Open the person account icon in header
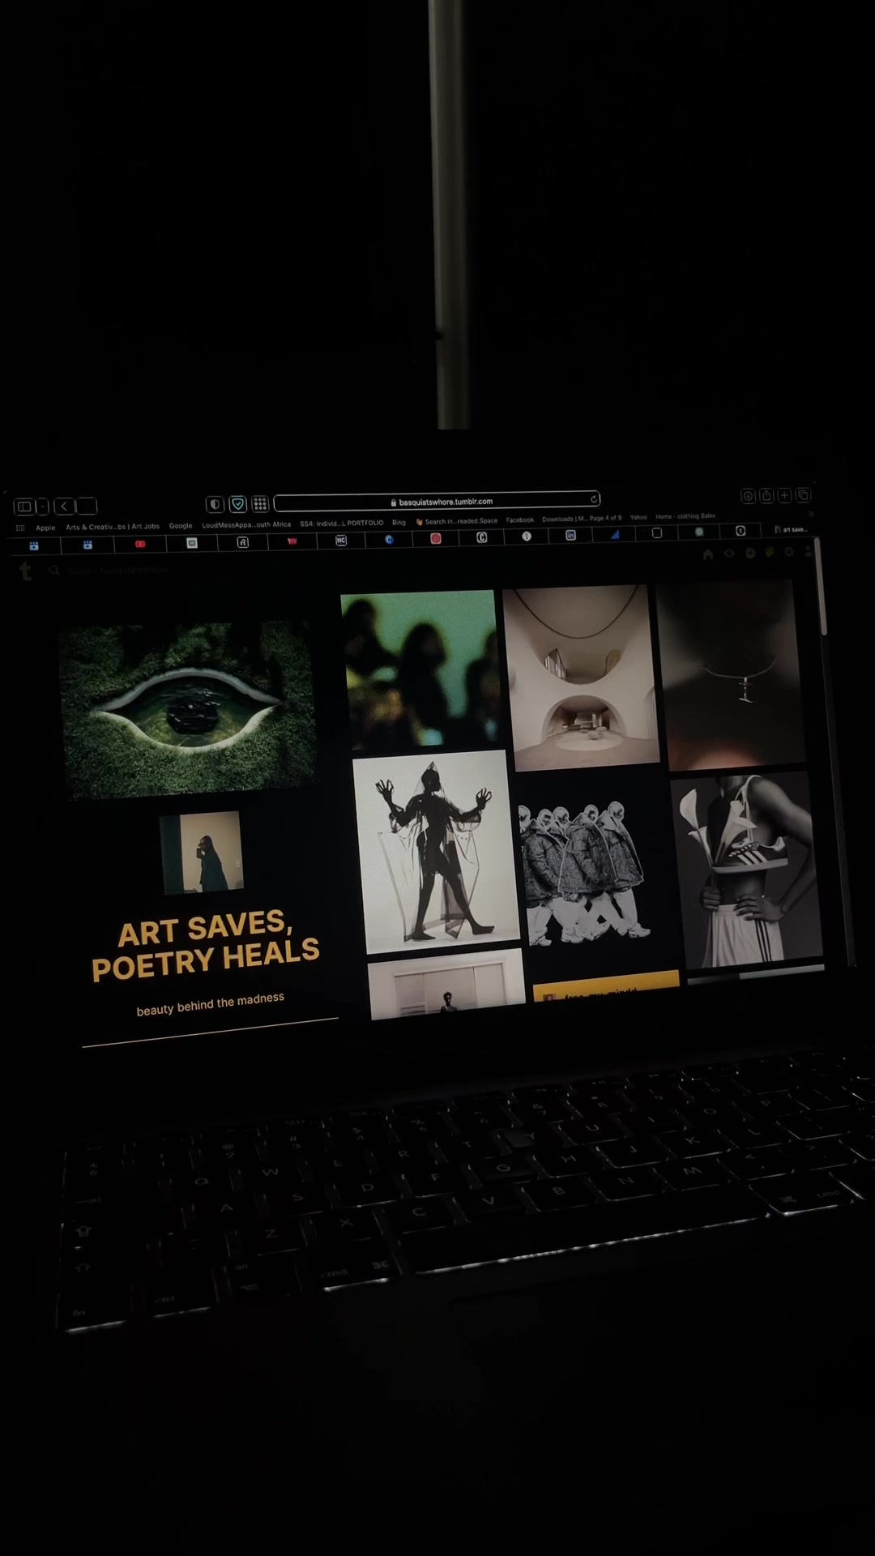 click(808, 551)
